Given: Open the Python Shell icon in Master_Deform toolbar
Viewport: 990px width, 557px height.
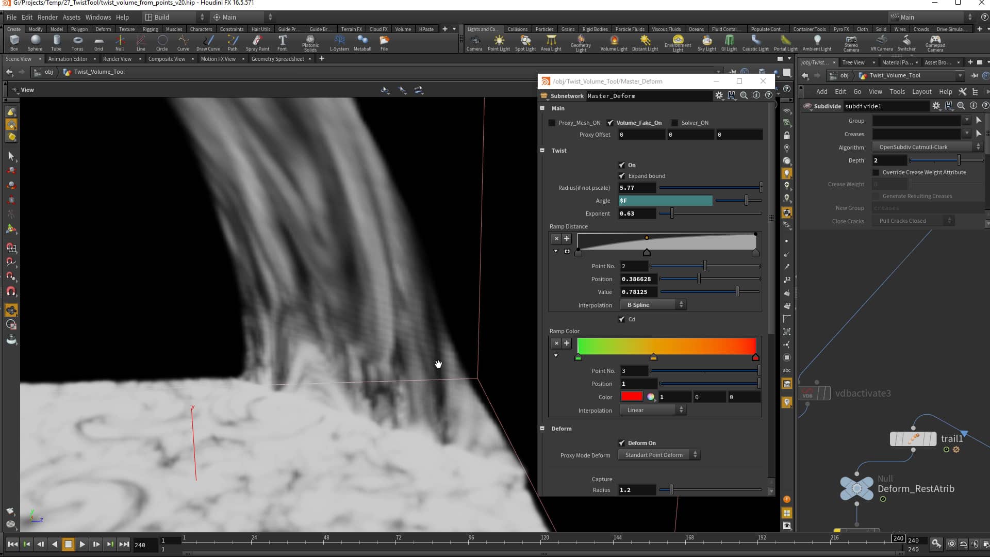Looking at the screenshot, I should 732,95.
